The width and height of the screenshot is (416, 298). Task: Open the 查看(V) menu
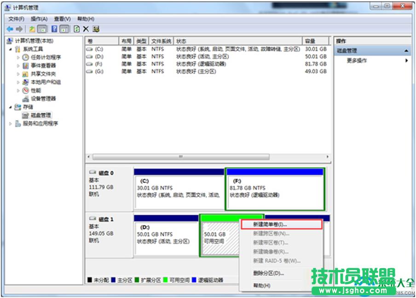coord(62,19)
